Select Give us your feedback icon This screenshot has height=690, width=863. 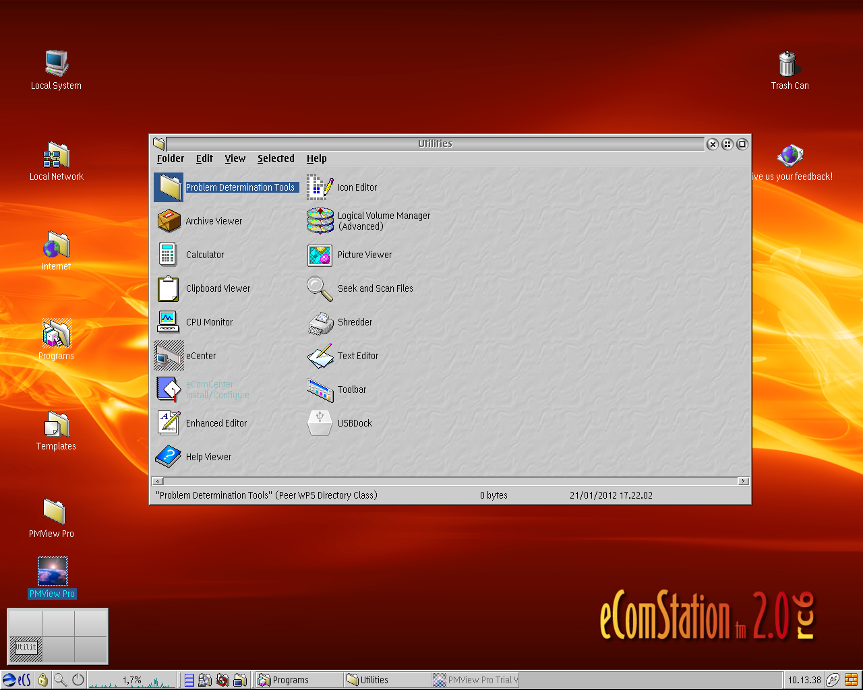[790, 155]
